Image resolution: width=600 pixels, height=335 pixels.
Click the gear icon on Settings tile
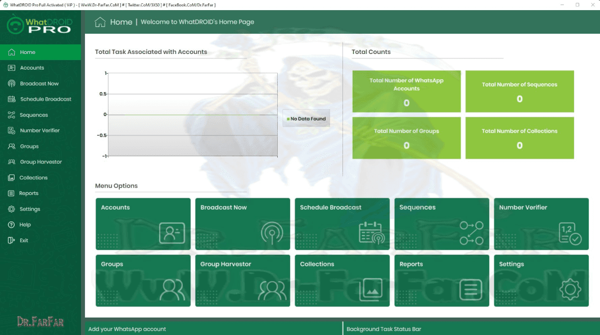[x=570, y=289]
